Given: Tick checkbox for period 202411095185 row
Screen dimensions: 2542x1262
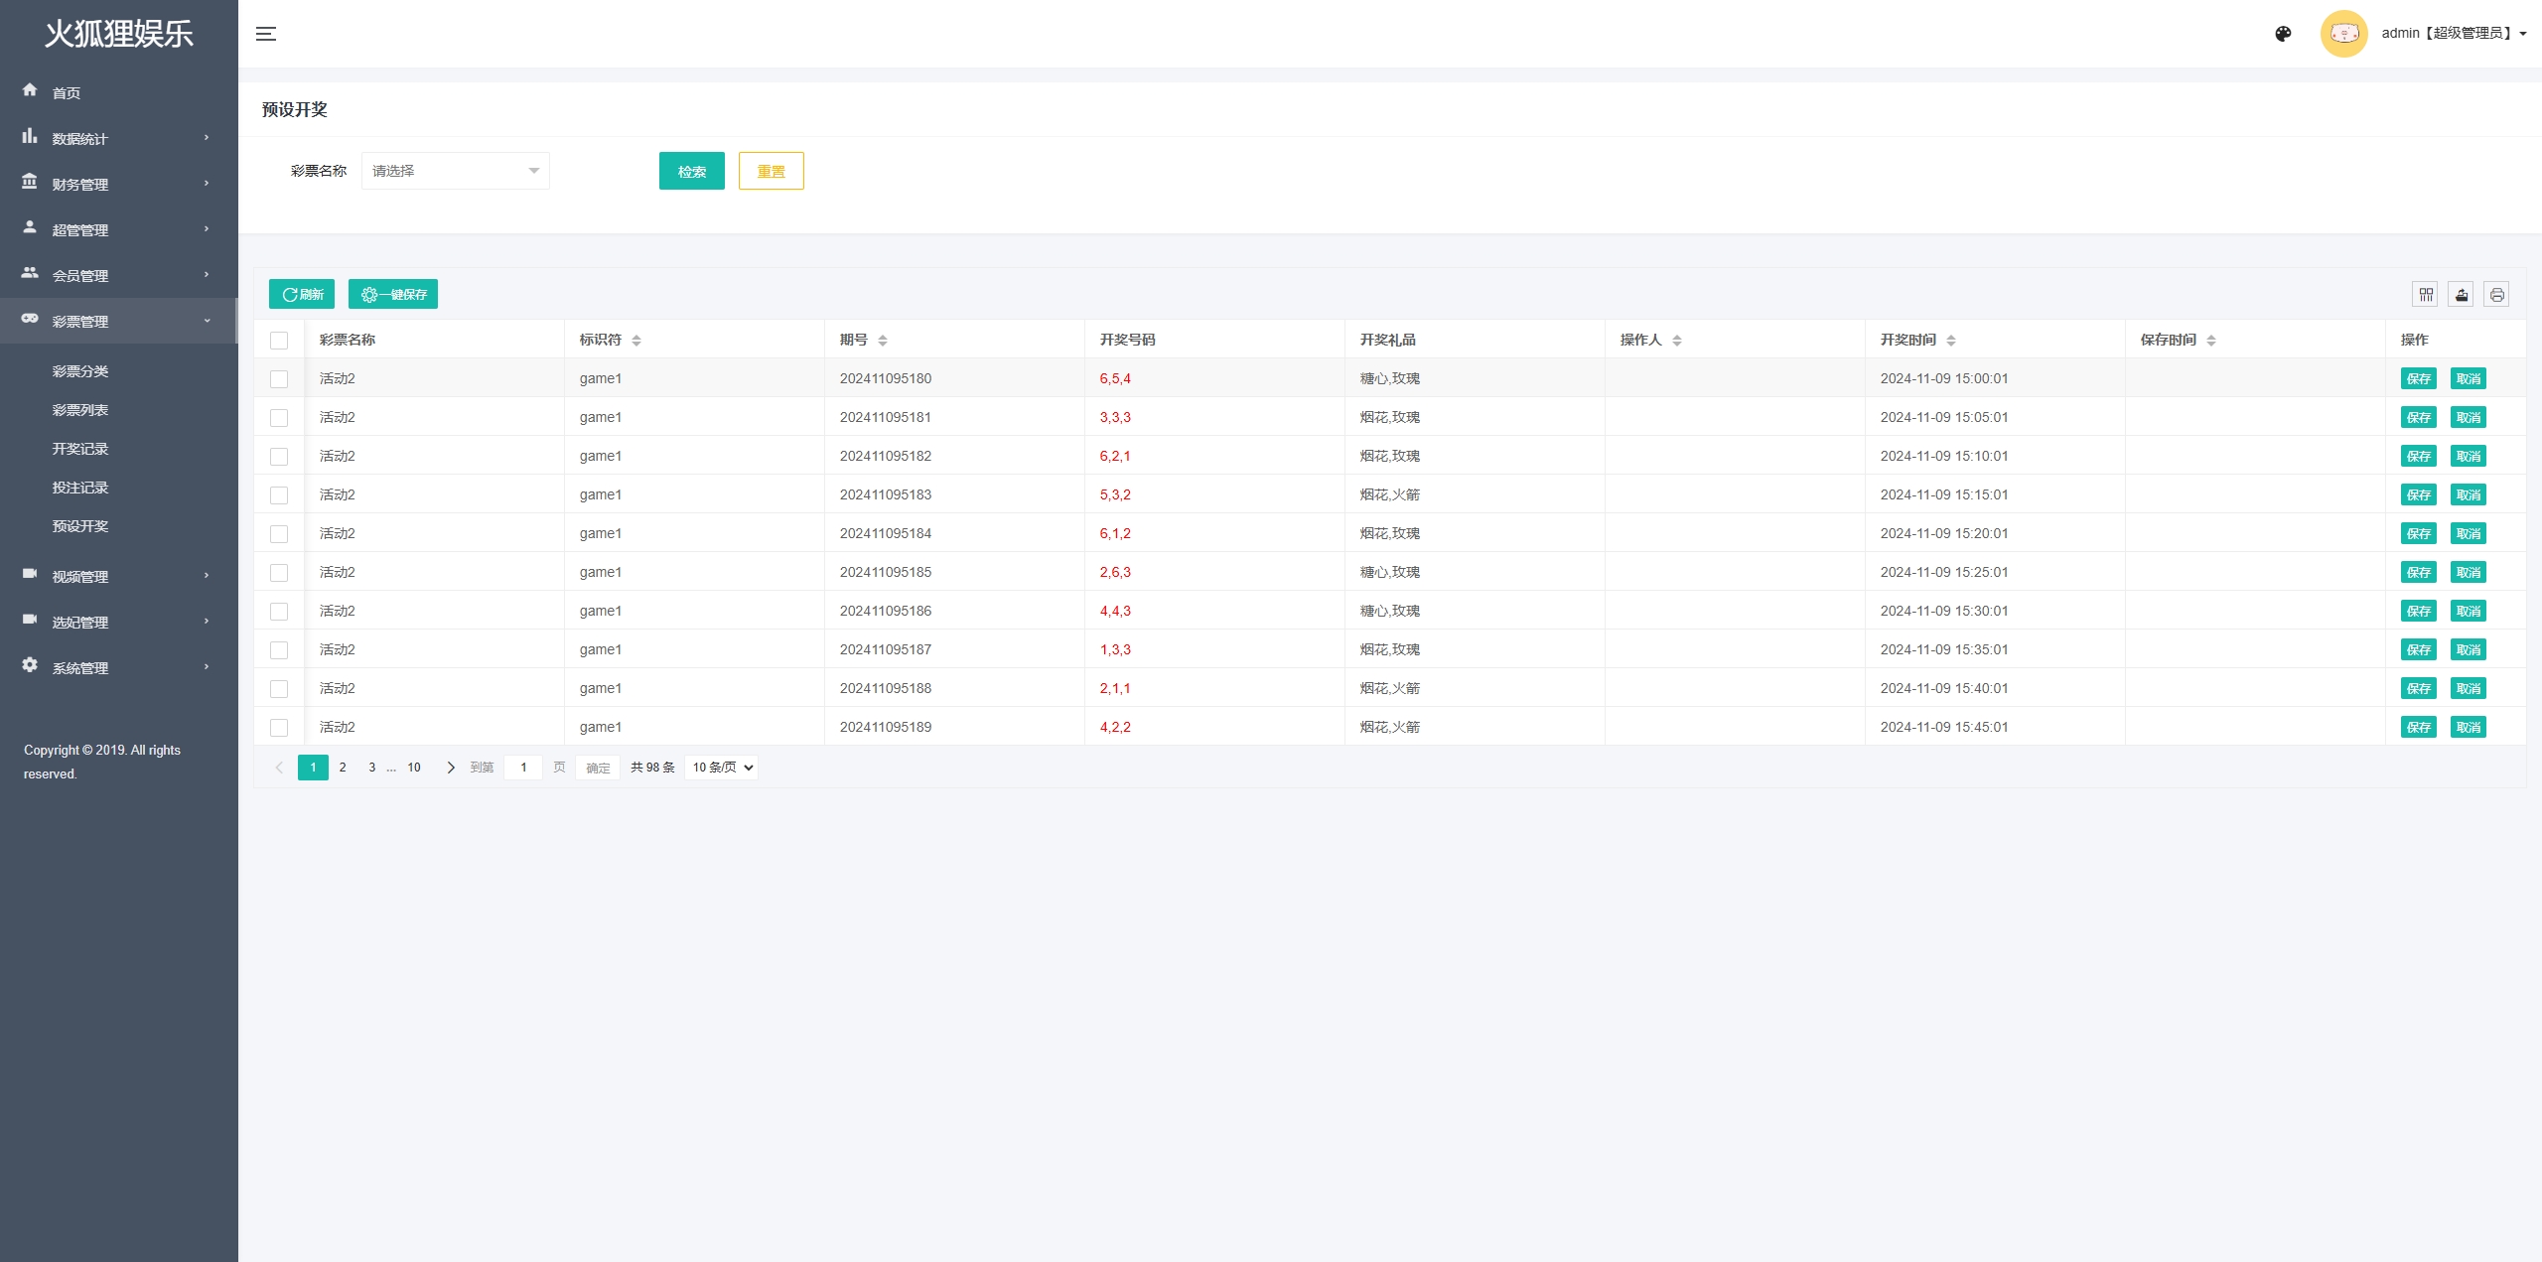Looking at the screenshot, I should point(279,573).
